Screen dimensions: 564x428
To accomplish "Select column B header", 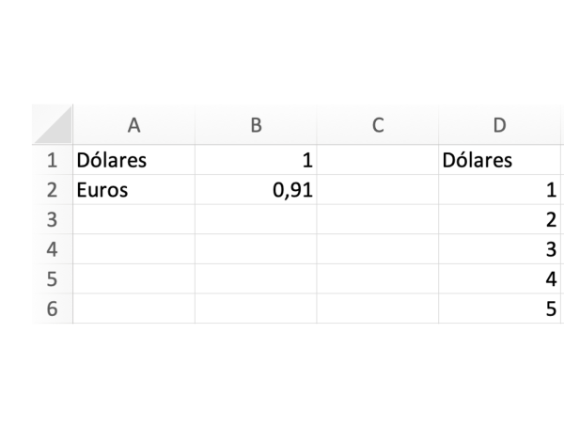I will 255,124.
